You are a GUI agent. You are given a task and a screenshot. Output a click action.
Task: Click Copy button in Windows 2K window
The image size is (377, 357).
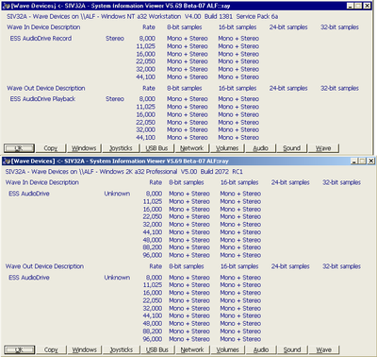pos(51,349)
